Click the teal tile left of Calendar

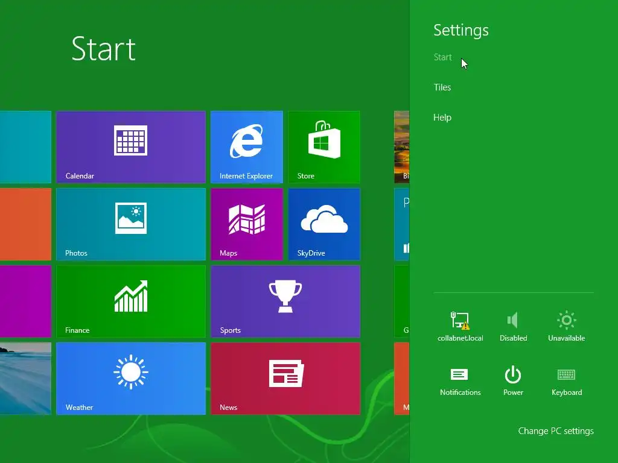click(x=25, y=147)
